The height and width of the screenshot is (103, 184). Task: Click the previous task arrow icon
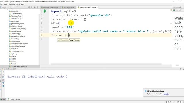pyautogui.click(x=177, y=10)
